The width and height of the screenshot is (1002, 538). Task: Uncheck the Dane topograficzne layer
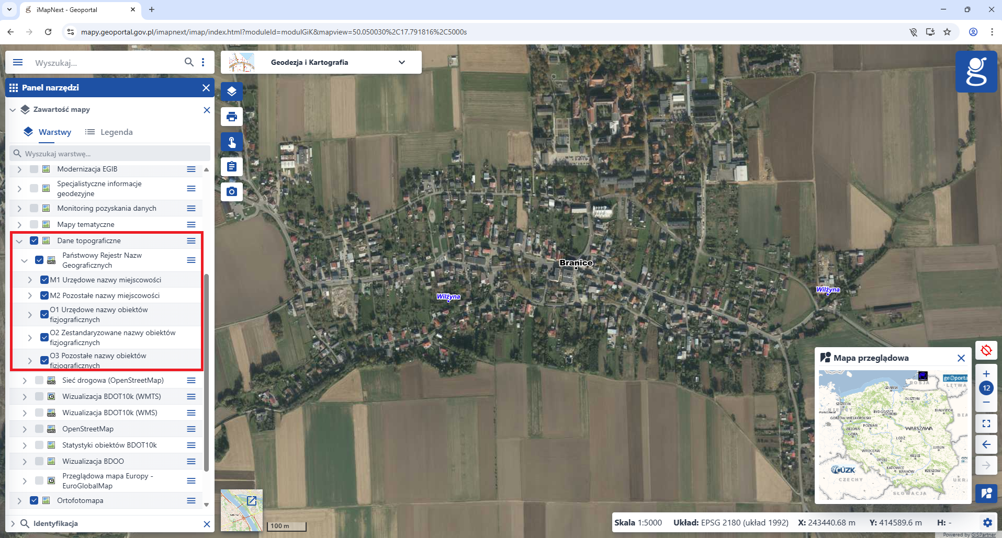34,241
